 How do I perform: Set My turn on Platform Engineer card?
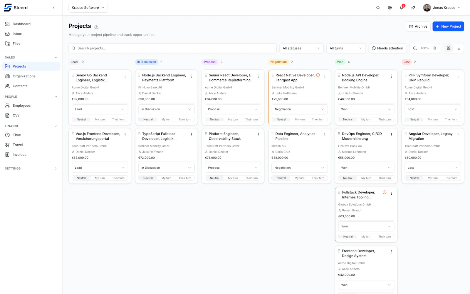[x=233, y=178]
